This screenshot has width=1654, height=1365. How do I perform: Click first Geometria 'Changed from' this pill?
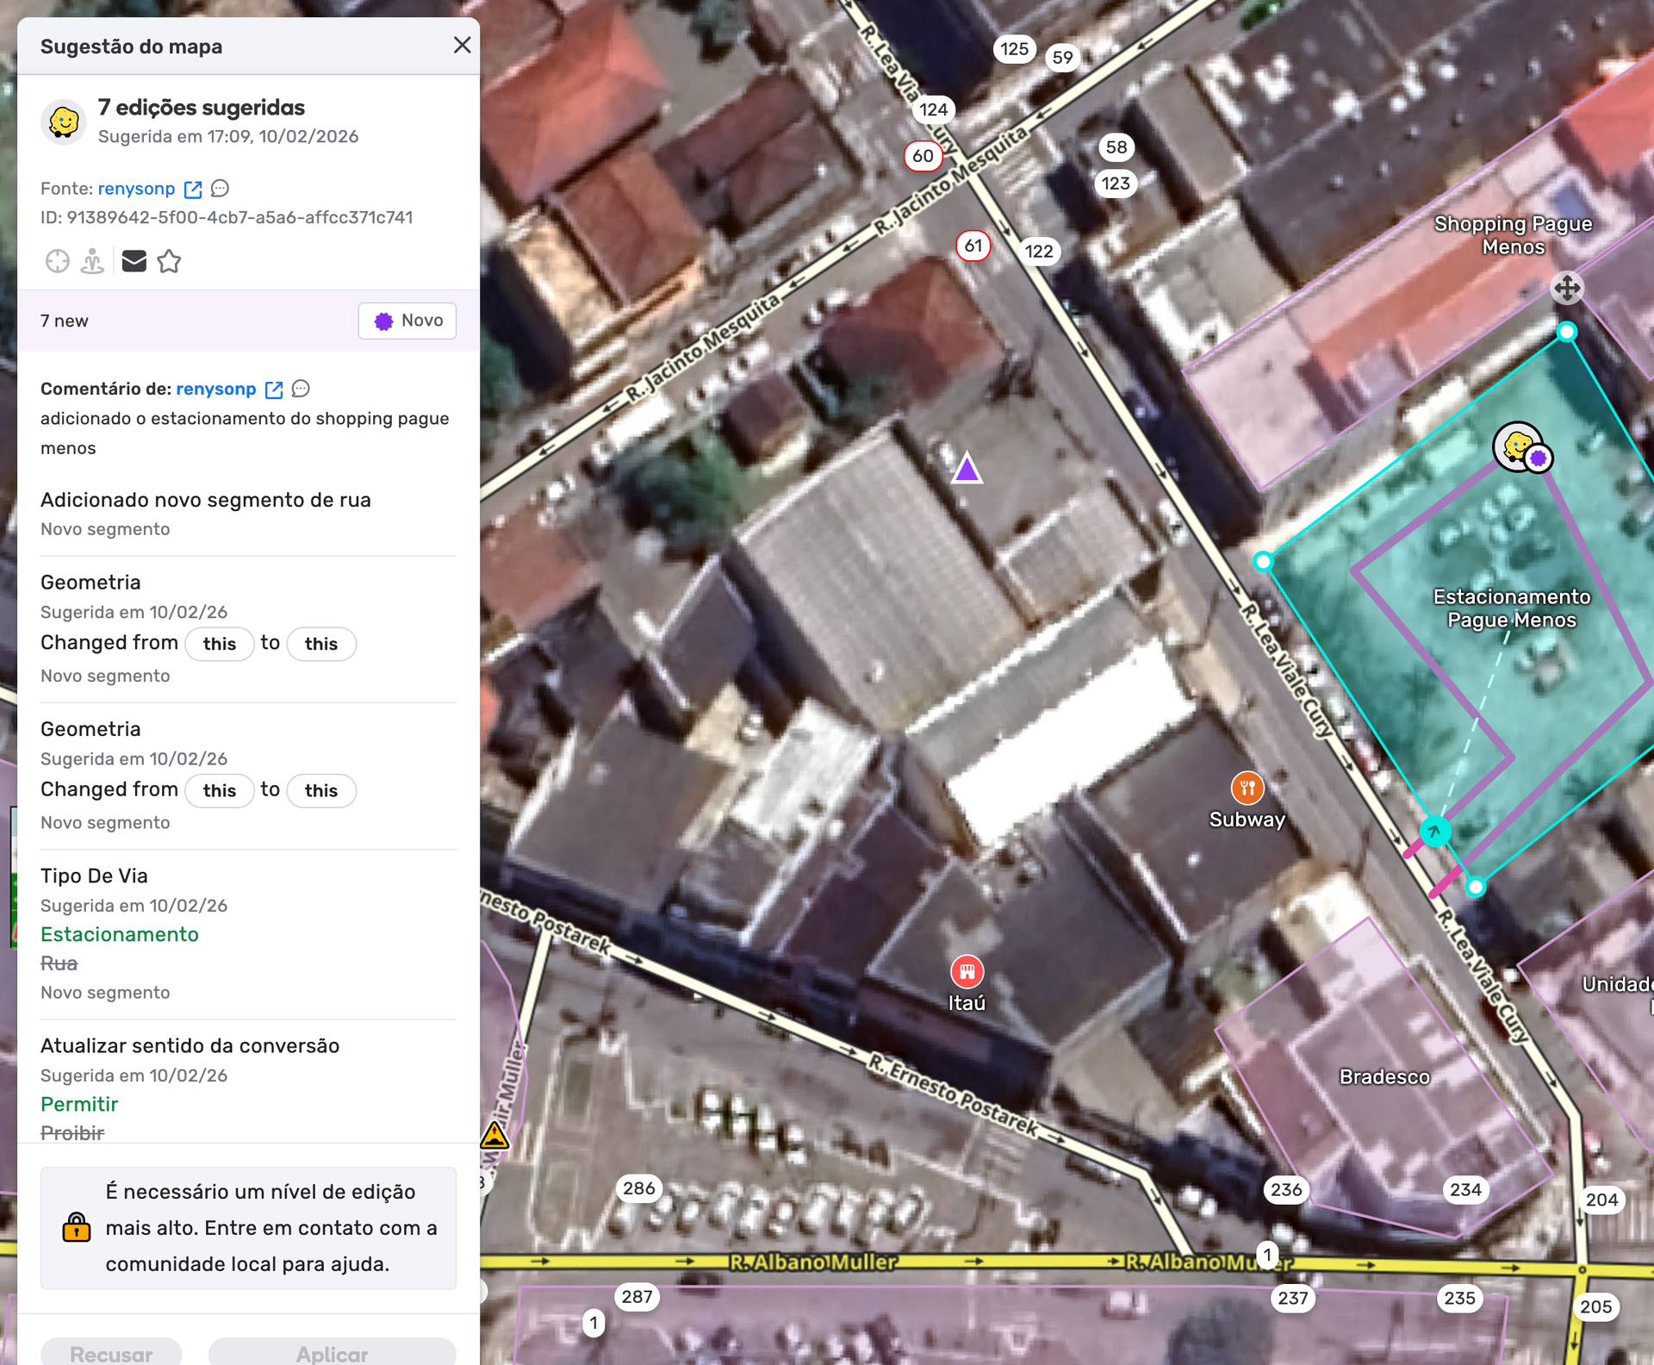click(219, 644)
